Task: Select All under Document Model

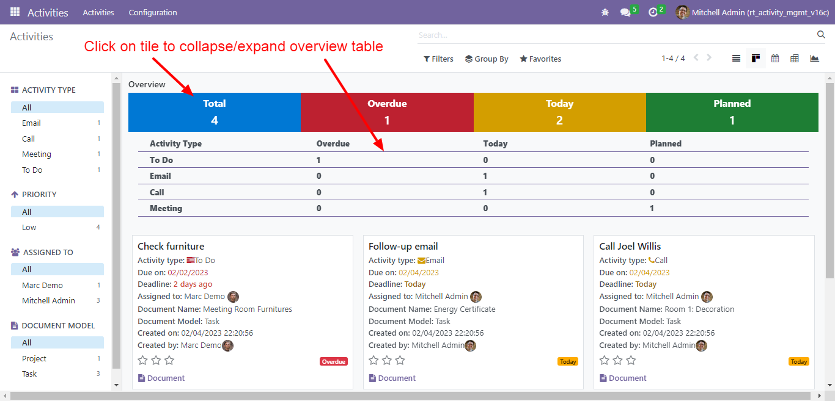Action: 57,342
